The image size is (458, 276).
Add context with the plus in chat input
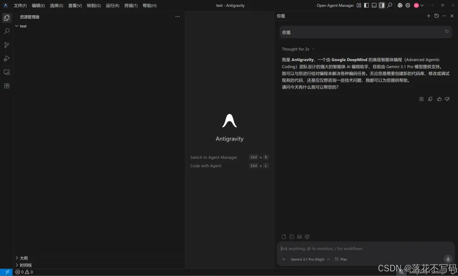[283, 259]
